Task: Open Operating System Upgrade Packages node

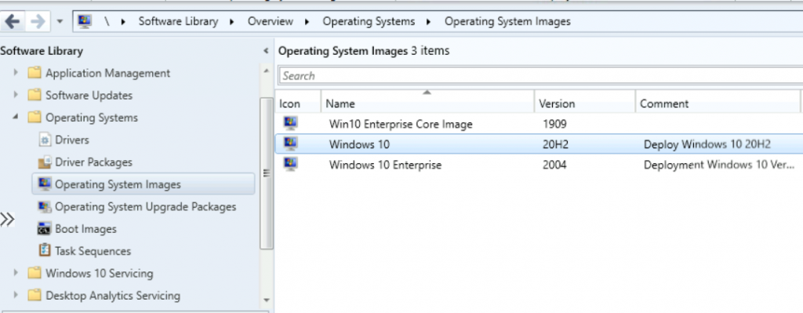Action: click(x=145, y=206)
